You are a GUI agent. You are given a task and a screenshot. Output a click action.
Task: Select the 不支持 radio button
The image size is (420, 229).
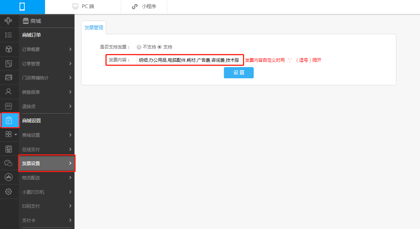[139, 47]
